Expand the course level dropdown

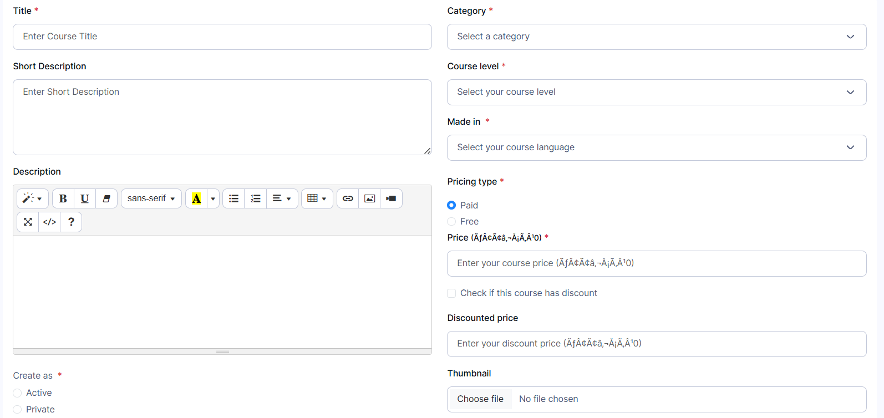(x=656, y=92)
